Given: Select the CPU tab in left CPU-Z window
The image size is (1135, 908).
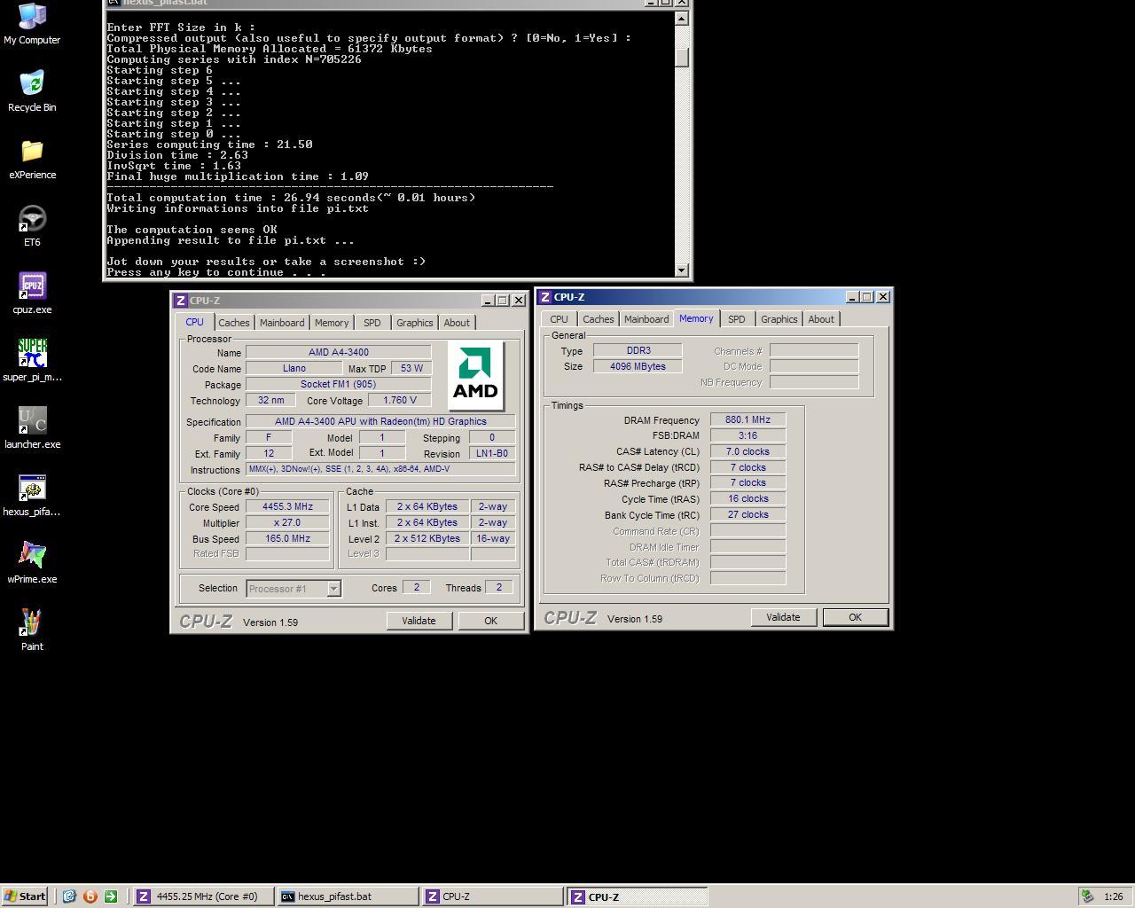Looking at the screenshot, I should pos(195,322).
